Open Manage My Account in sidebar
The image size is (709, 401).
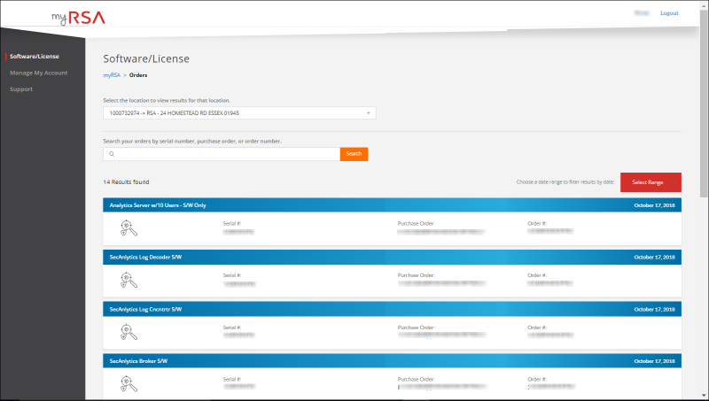pos(38,73)
